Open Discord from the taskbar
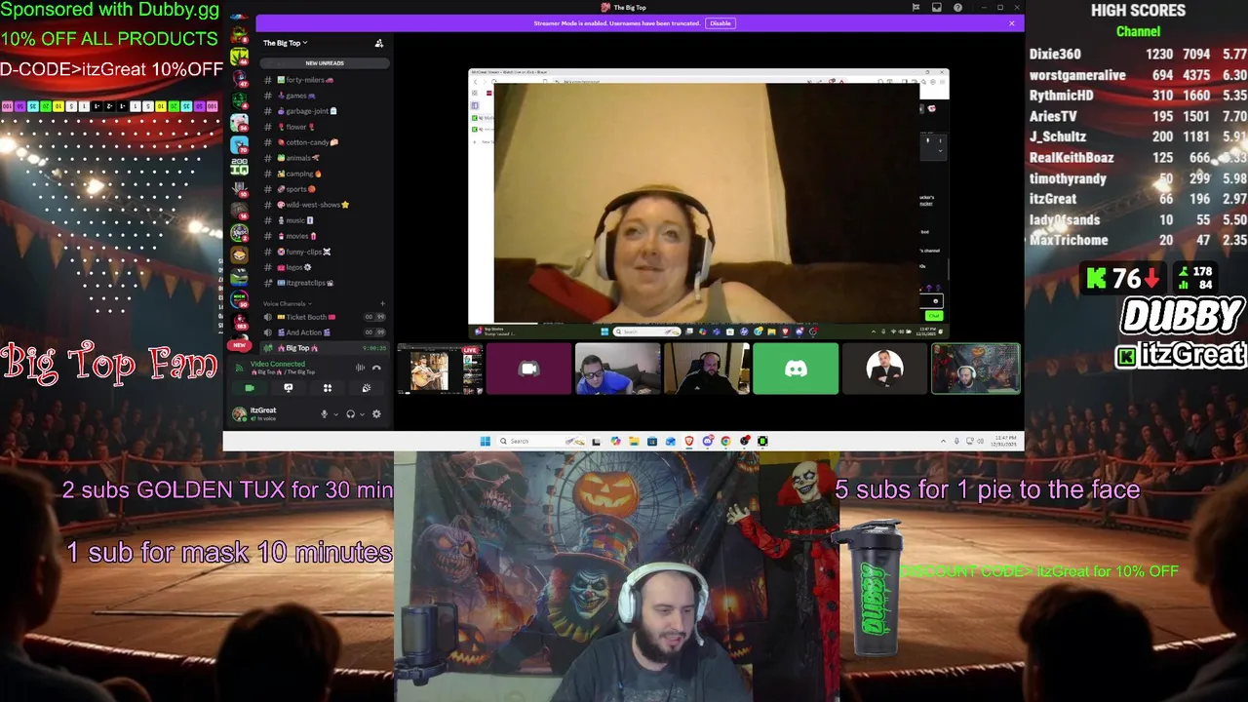 [x=708, y=441]
